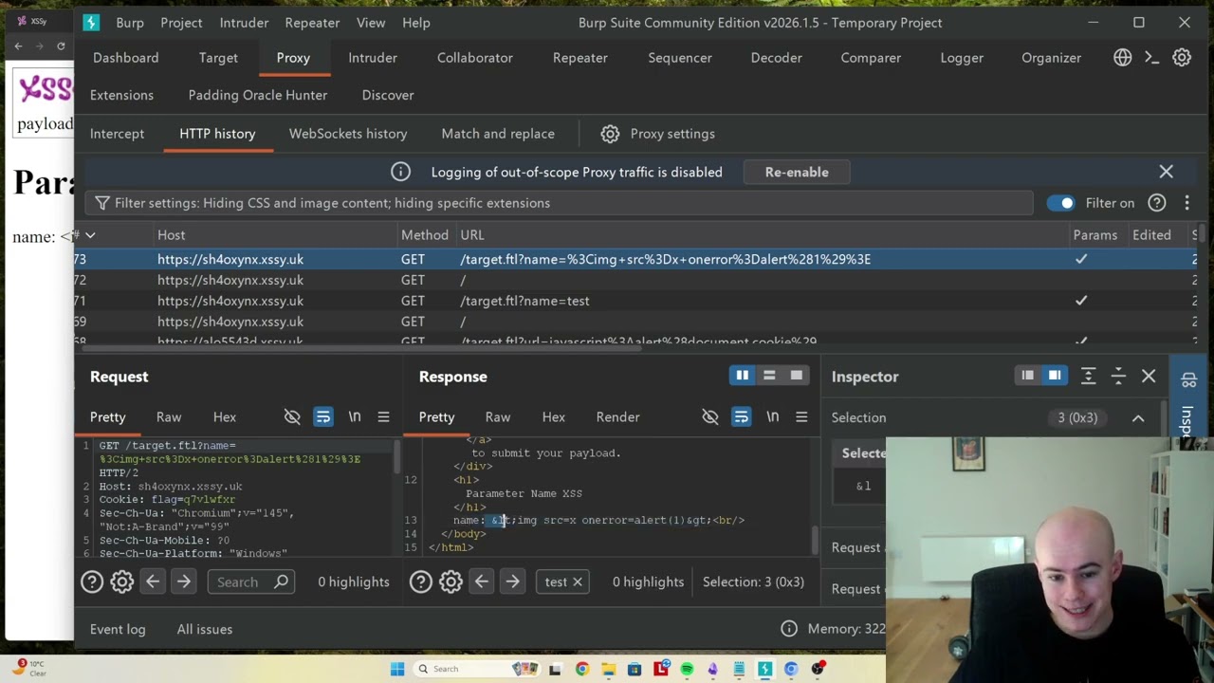This screenshot has width=1214, height=683.
Task: Open filter help question mark icon
Action: (x=1157, y=203)
